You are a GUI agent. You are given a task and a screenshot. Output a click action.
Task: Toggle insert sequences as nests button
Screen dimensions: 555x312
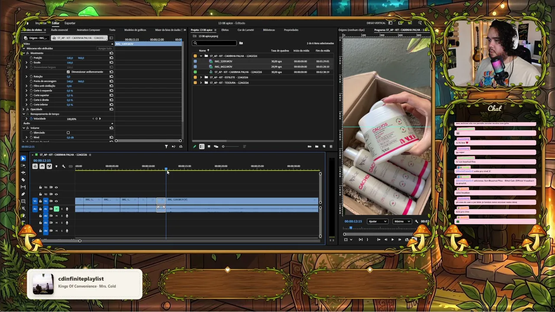click(x=35, y=166)
